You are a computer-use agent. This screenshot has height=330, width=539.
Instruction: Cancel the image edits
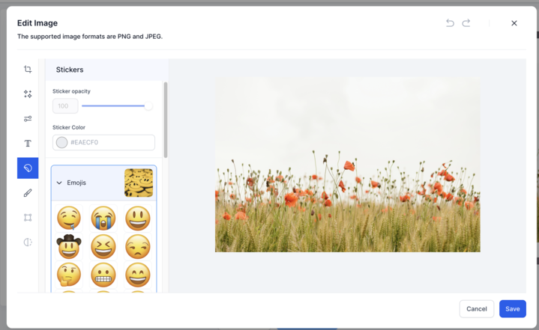coord(477,309)
